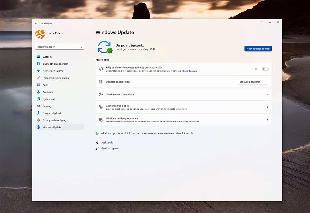This screenshot has height=213, width=310.
Task: Go to Netwerk en internet
Action: pos(59,71)
